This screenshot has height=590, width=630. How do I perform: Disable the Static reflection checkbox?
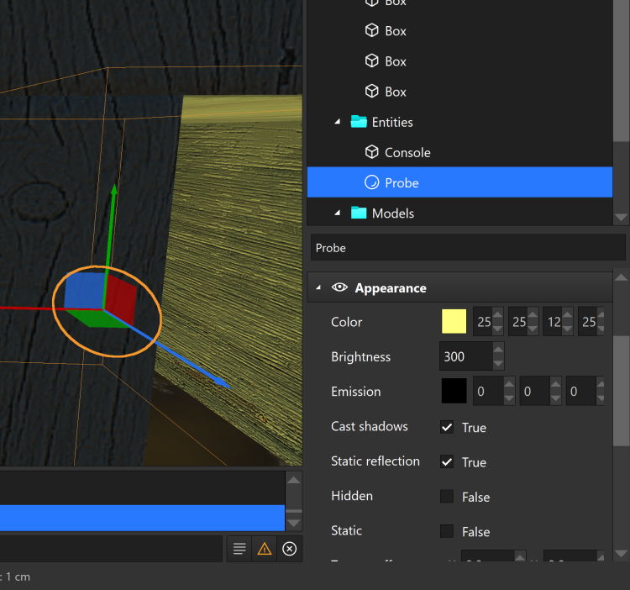pos(447,461)
